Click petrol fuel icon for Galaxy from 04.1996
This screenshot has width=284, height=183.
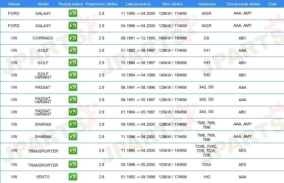73,26
